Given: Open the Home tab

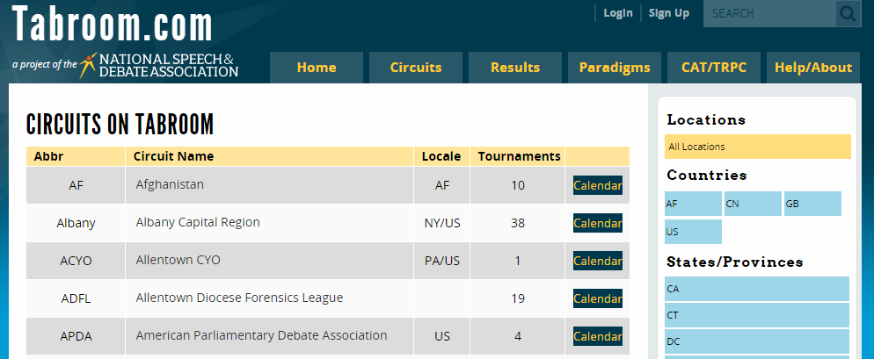Looking at the screenshot, I should 317,68.
